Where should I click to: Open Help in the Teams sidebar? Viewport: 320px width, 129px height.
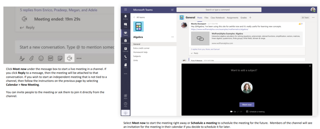pos(125,105)
